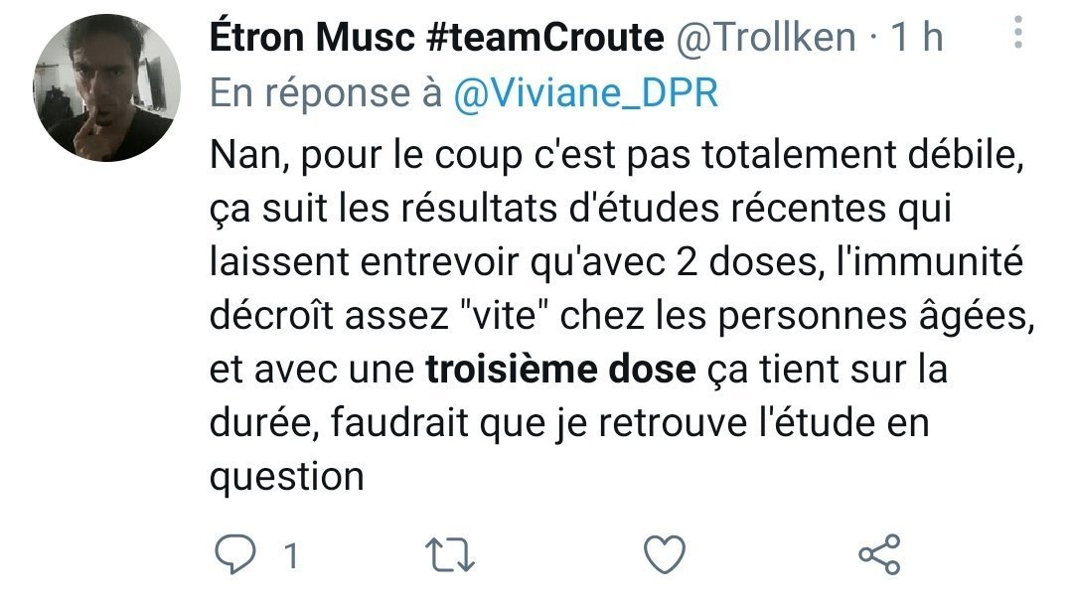Click the reply count number 1
This screenshot has height=607, width=1073.
[x=291, y=555]
